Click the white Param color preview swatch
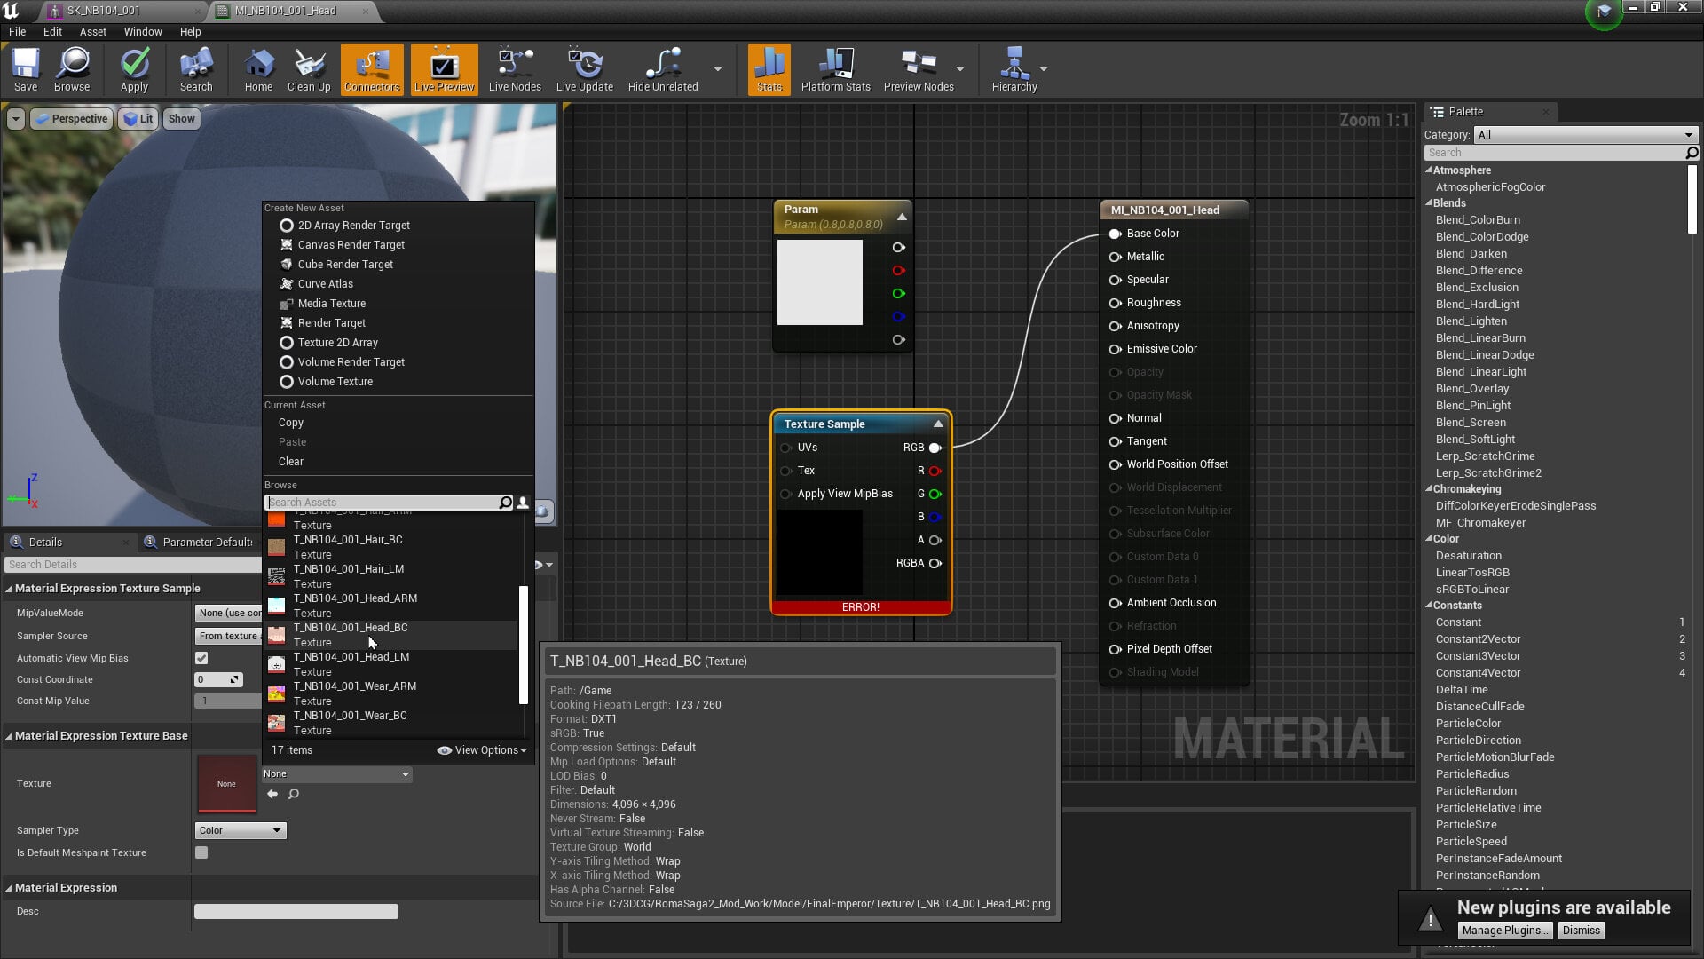The width and height of the screenshot is (1704, 959). click(x=819, y=282)
